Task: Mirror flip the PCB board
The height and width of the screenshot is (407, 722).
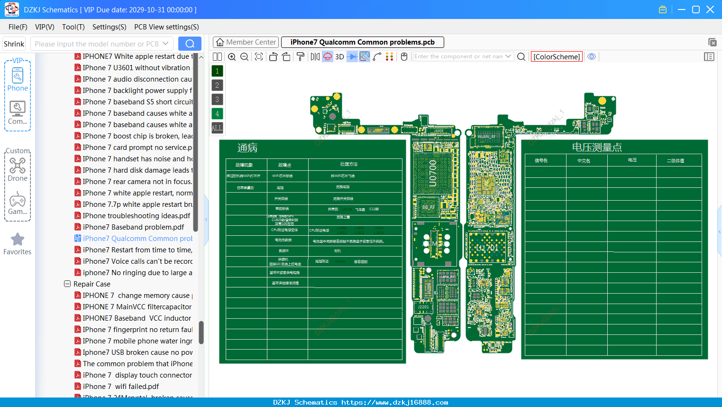Action: [315, 56]
